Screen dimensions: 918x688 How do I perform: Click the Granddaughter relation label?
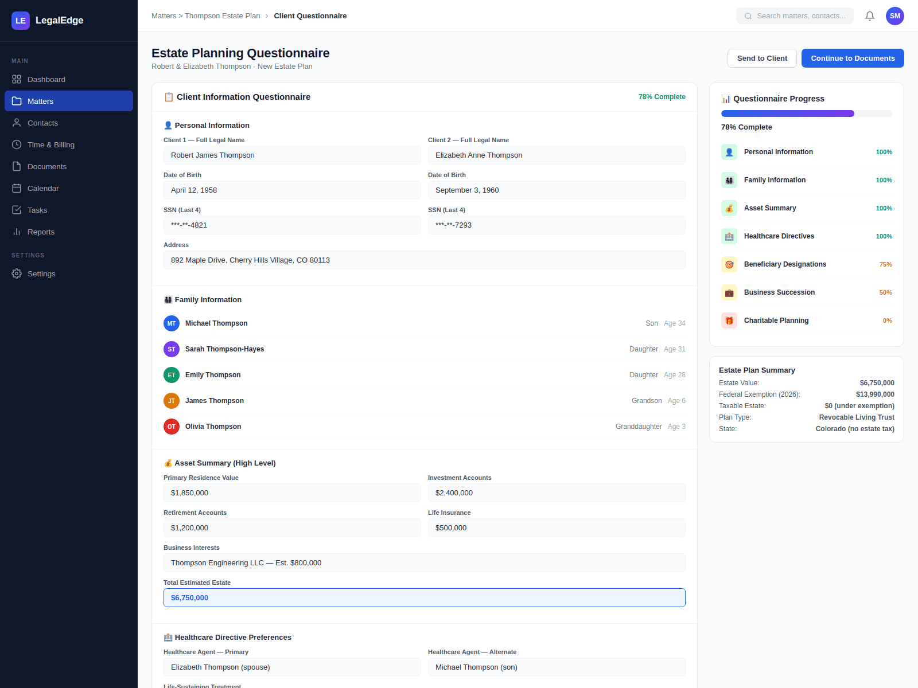[x=639, y=427]
